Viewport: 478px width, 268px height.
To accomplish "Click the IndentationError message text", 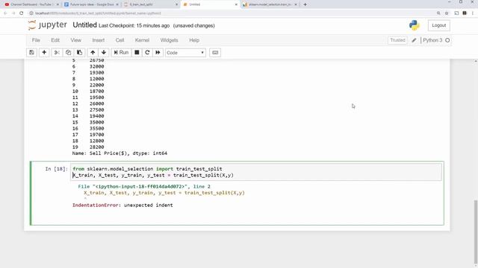I will point(122,205).
